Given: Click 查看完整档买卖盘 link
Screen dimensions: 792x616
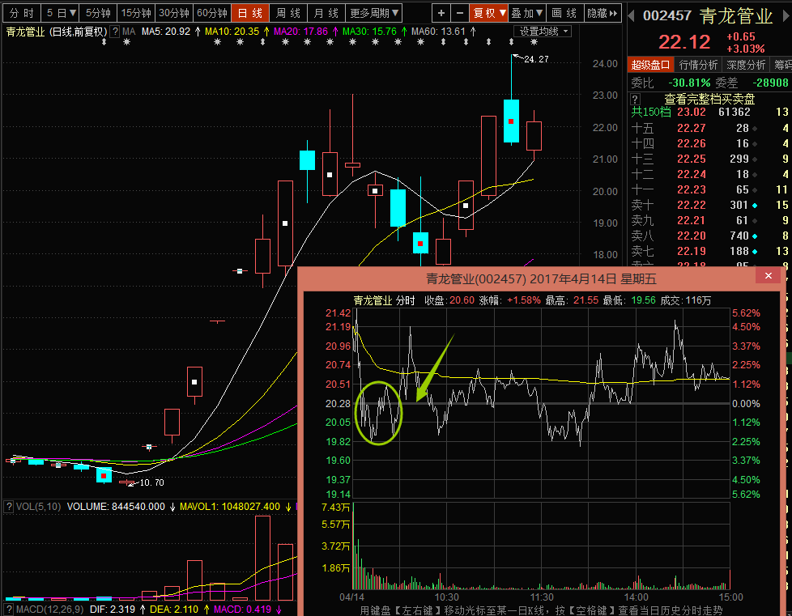Looking at the screenshot, I should click(709, 99).
